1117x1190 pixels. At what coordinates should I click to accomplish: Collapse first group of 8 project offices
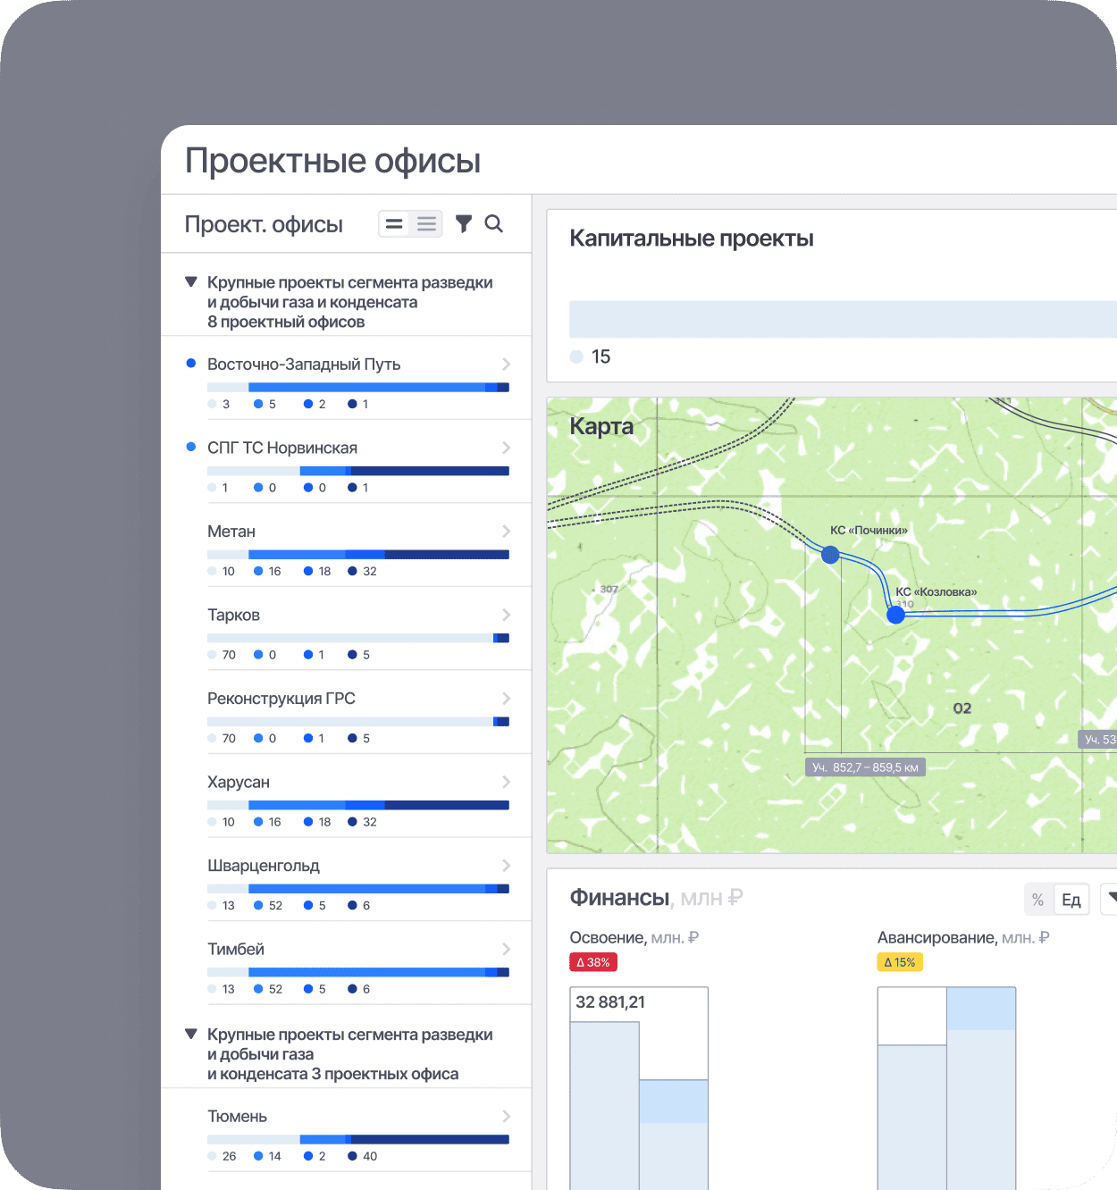click(190, 282)
